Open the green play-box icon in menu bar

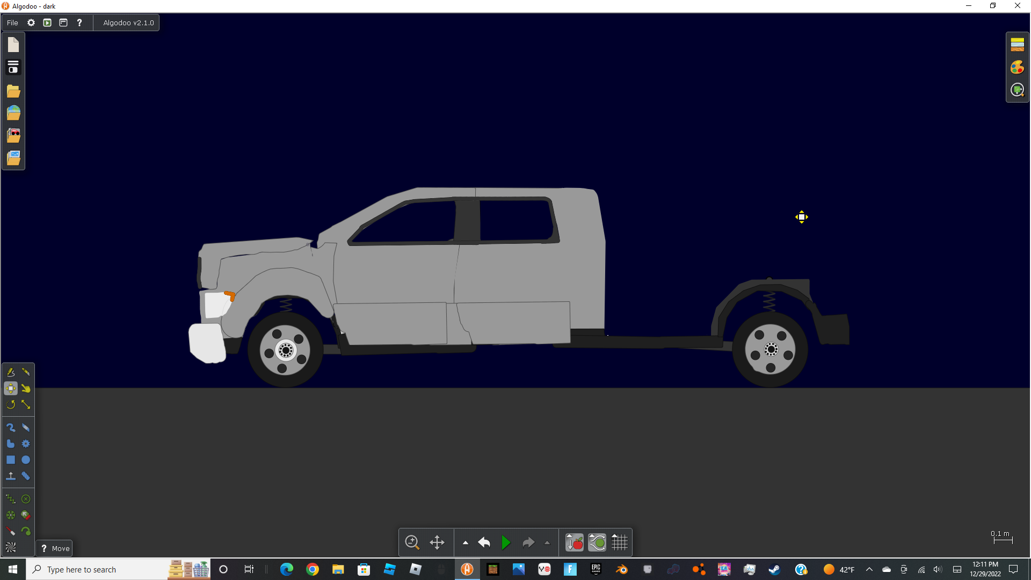coord(47,23)
